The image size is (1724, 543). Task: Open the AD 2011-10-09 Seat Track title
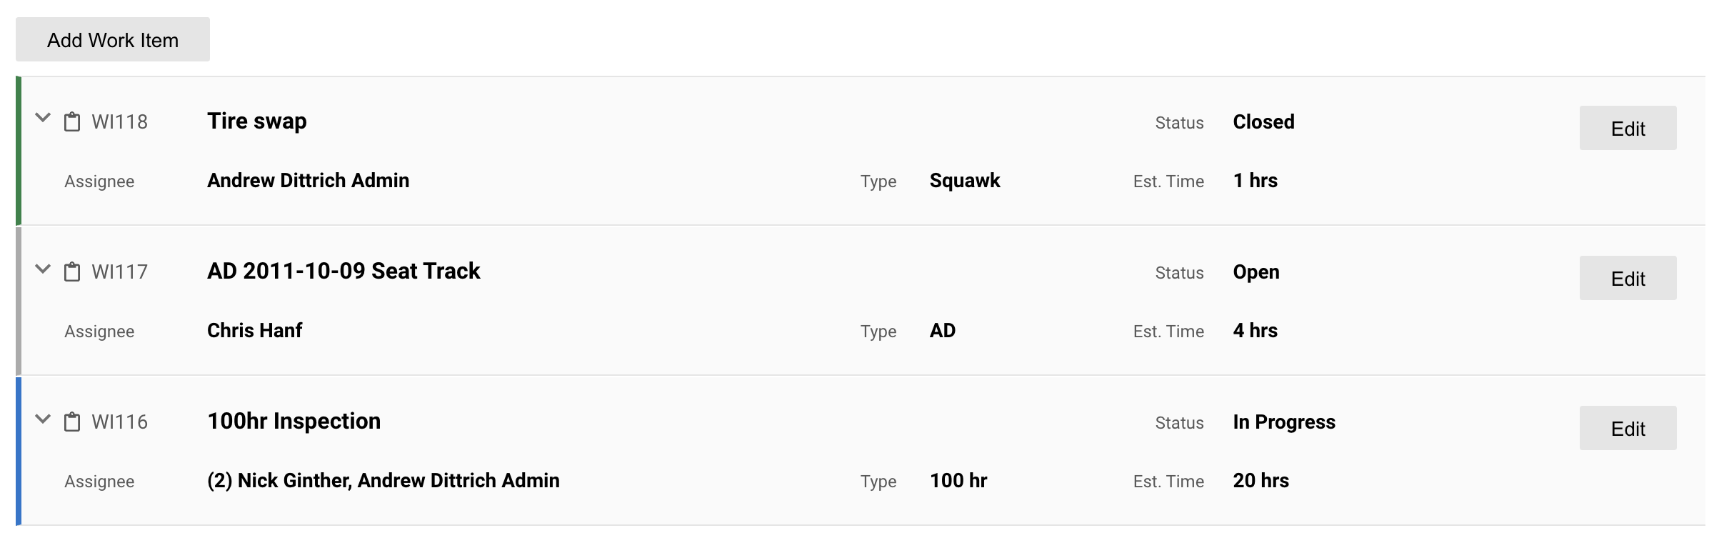[x=344, y=271]
